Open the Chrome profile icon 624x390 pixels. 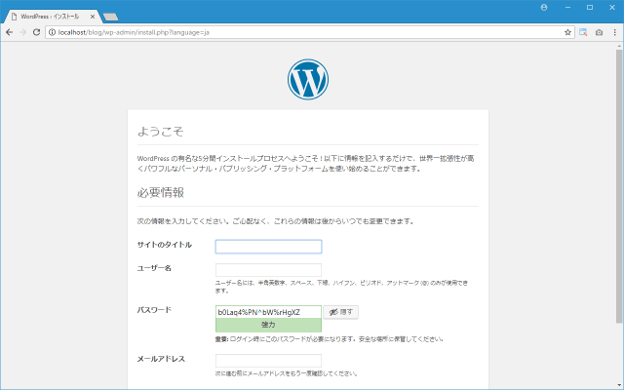point(544,7)
